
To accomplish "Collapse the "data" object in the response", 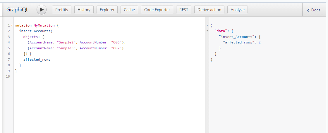I will pos(207,31).
